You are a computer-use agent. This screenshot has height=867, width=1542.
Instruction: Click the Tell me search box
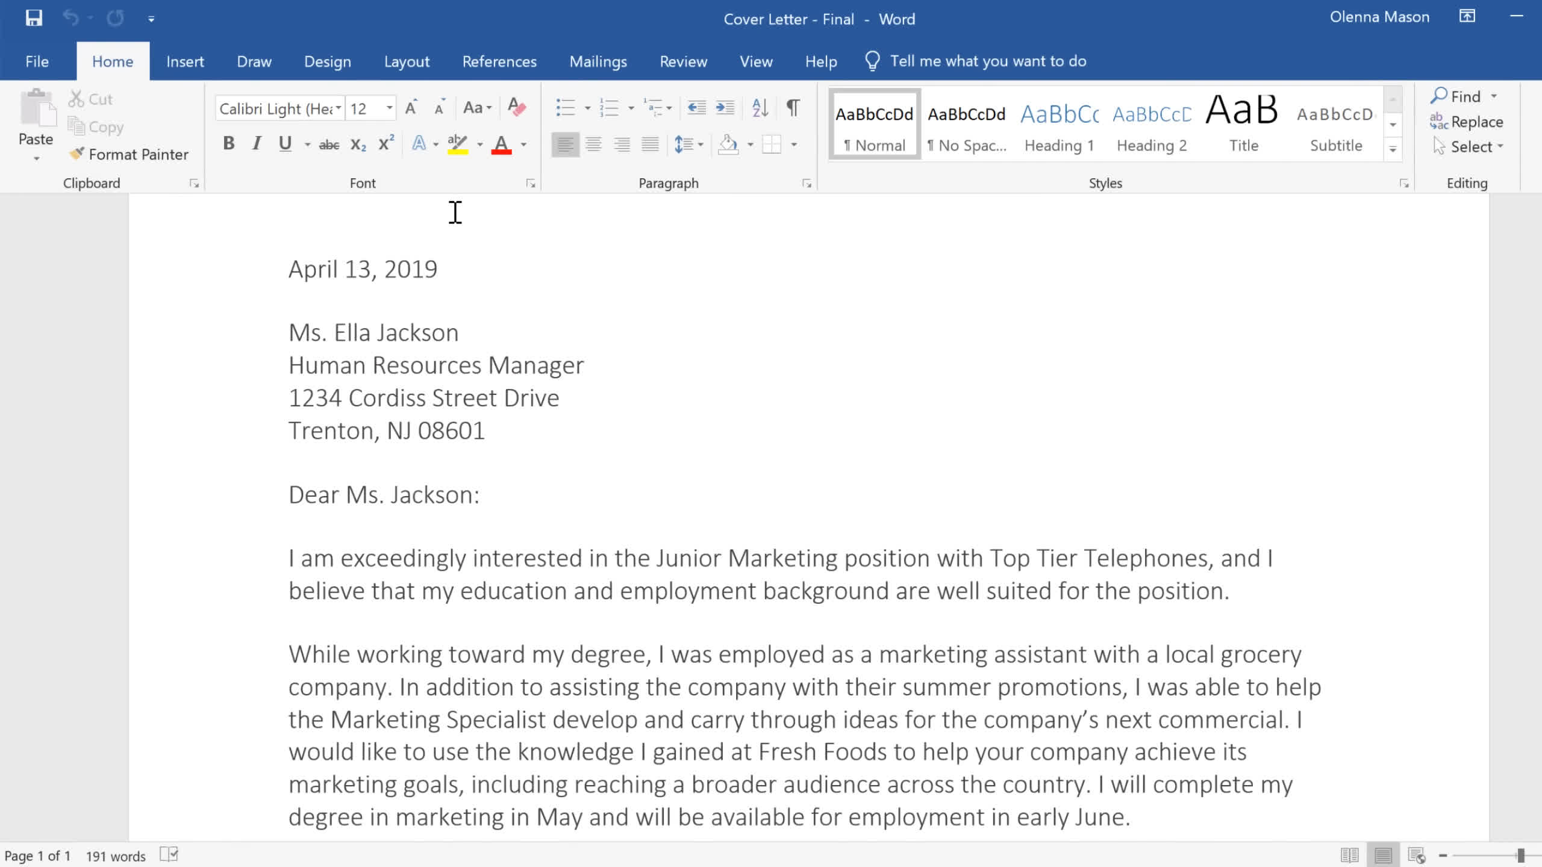pyautogui.click(x=988, y=61)
